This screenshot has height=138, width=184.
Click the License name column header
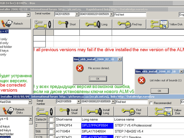click(x=149, y=120)
